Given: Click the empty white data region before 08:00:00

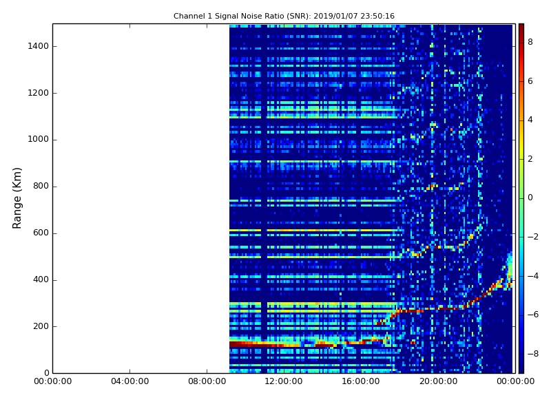Looking at the screenshot, I should click(141, 198).
